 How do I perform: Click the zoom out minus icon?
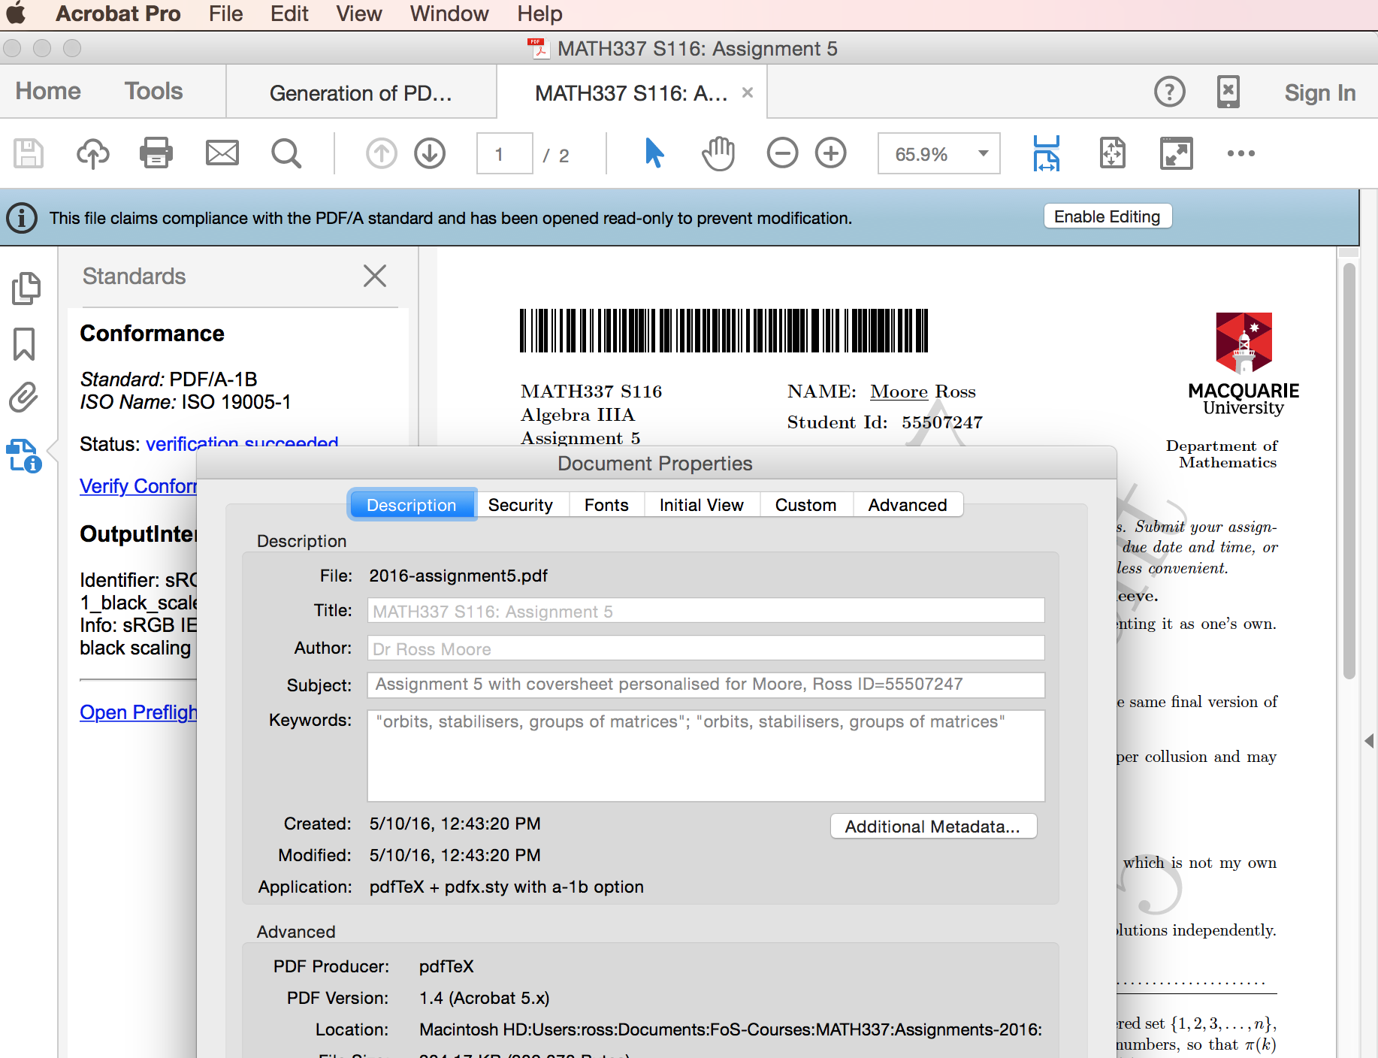coord(782,153)
